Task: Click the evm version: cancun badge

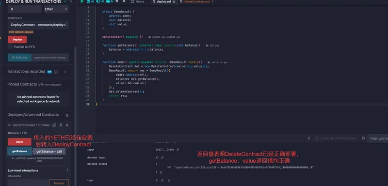Action: point(21,32)
